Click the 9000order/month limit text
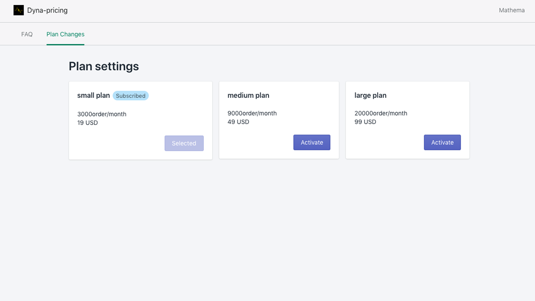This screenshot has height=301, width=535. pos(252,113)
